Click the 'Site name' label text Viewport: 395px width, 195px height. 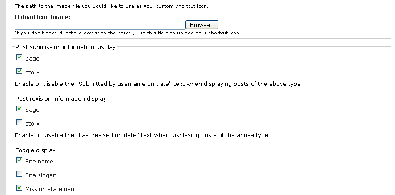[39, 162]
